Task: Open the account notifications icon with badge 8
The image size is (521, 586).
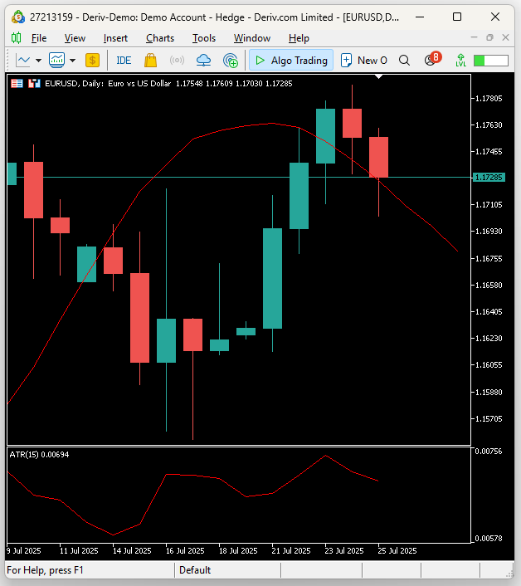Action: click(432, 59)
